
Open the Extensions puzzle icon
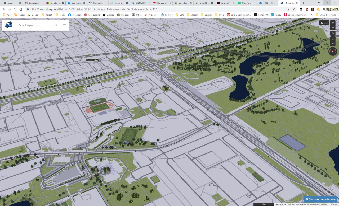tap(324, 9)
